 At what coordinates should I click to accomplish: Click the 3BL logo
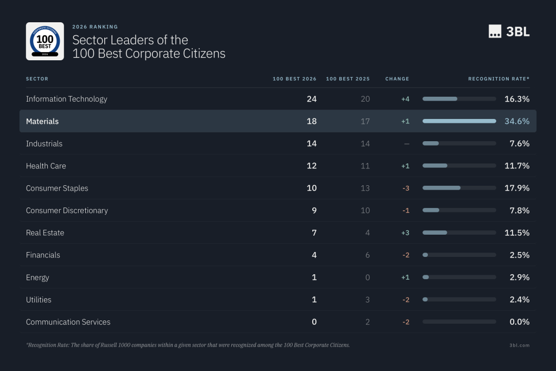pos(509,32)
